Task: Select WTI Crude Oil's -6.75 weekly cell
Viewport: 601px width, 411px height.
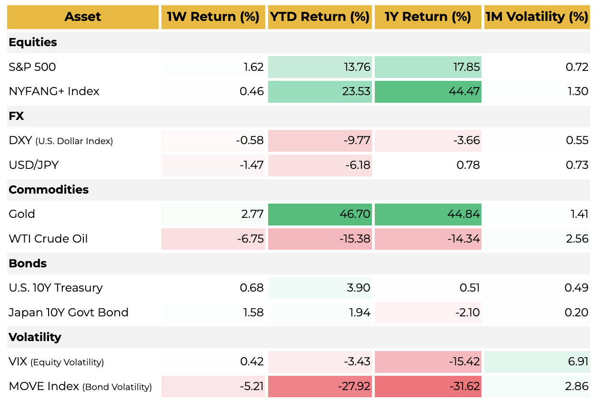Action: tap(213, 239)
